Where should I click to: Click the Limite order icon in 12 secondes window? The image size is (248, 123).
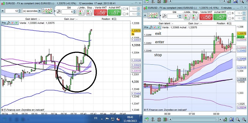[x=81, y=12]
